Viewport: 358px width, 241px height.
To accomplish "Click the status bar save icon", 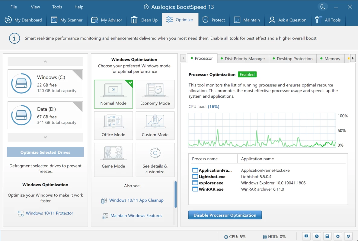I will (327, 236).
